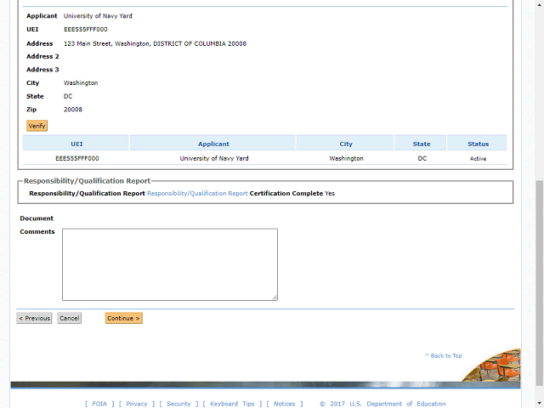
Task: Open the Responsibility/Qualification Report link
Action: coord(197,193)
